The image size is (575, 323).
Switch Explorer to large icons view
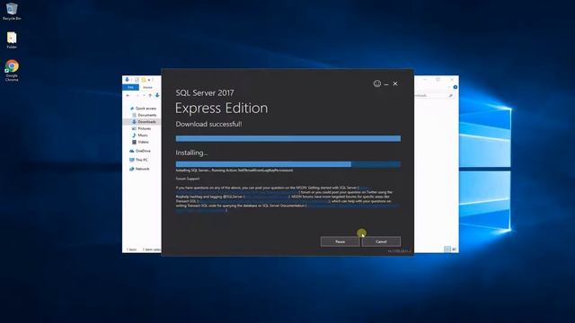click(454, 249)
